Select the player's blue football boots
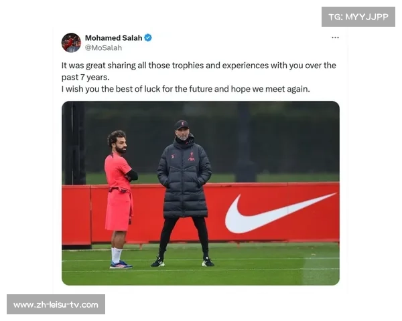The height and width of the screenshot is (321, 402). [121, 265]
